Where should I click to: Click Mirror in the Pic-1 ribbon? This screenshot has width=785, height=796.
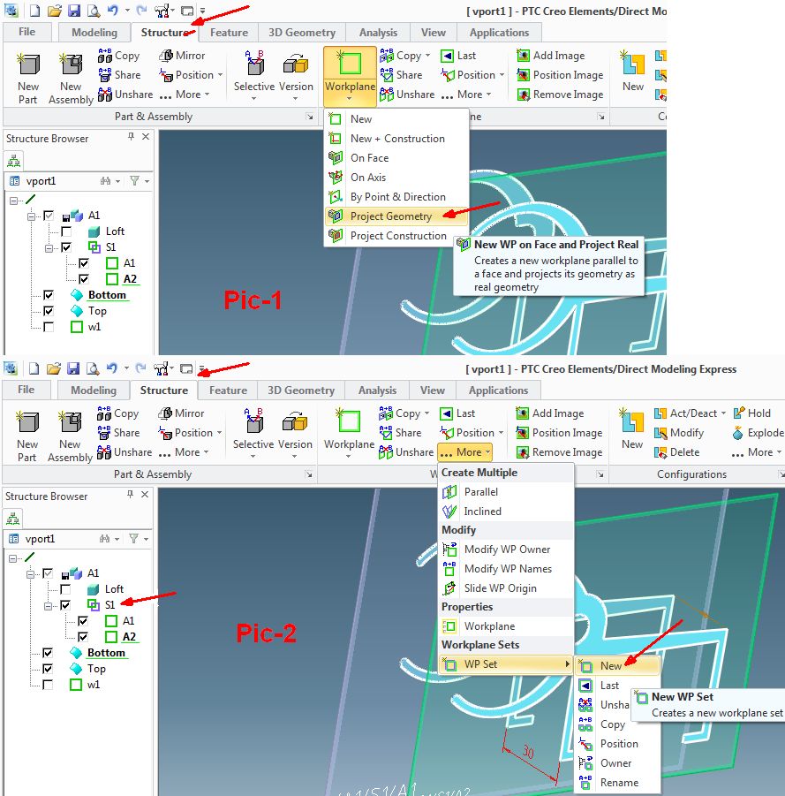[x=182, y=56]
